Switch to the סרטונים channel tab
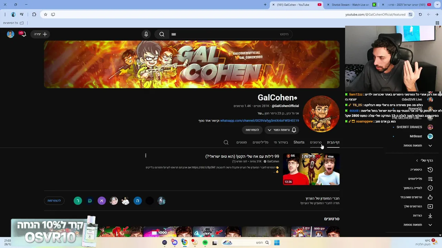Image resolution: width=442 pixels, height=248 pixels. [316, 142]
